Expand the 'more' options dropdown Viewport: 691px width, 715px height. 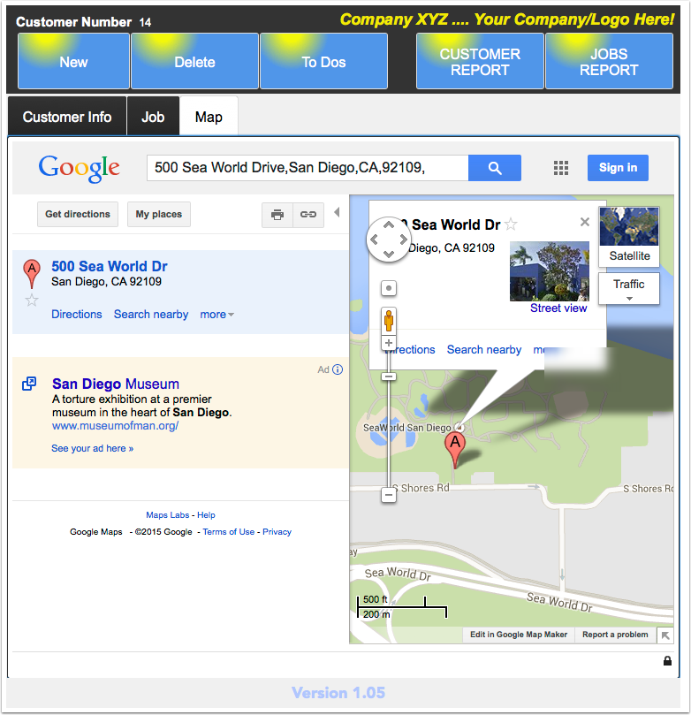(217, 314)
